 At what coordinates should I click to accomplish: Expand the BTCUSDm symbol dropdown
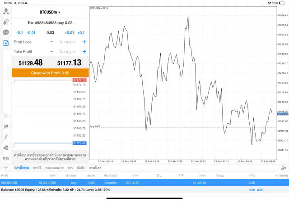[x=50, y=12]
